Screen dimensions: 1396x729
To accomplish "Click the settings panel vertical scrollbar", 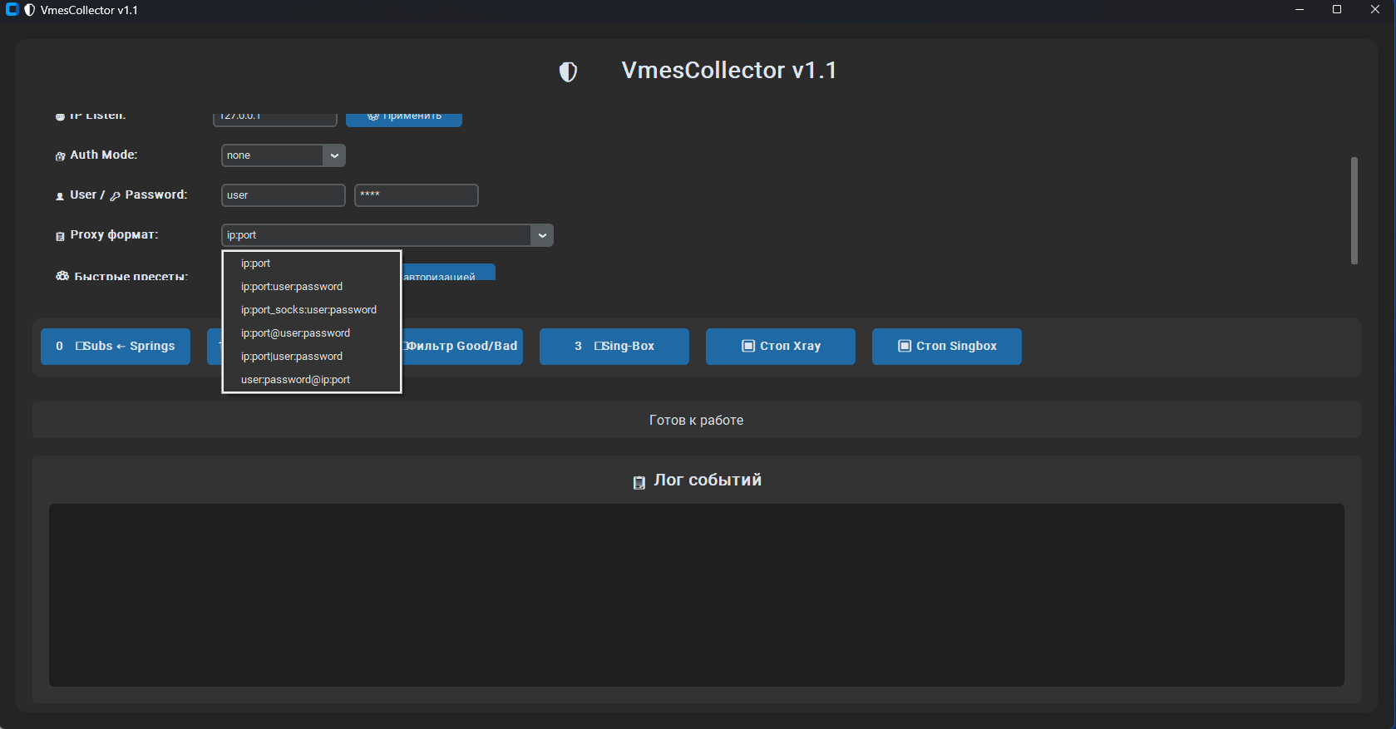I will click(1354, 210).
